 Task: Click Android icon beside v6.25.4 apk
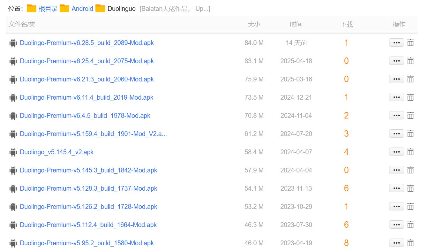point(13,61)
